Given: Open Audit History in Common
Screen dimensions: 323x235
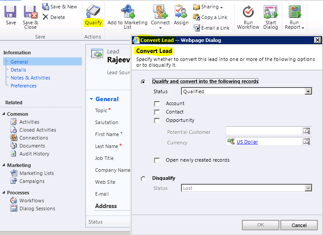Looking at the screenshot, I should coord(34,154).
